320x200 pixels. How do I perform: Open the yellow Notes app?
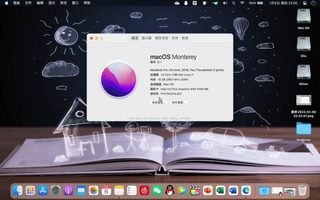click(119, 190)
